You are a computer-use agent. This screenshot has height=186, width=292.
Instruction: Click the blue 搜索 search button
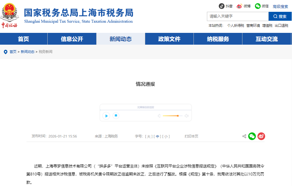(280, 16)
